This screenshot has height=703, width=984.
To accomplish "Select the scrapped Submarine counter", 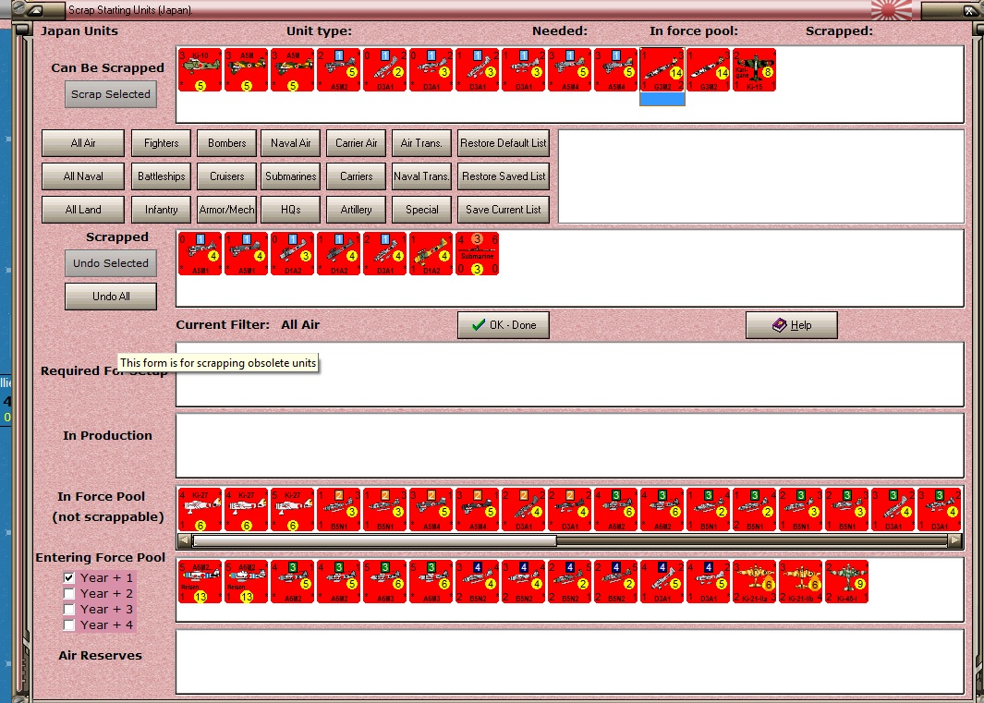I will (x=477, y=254).
